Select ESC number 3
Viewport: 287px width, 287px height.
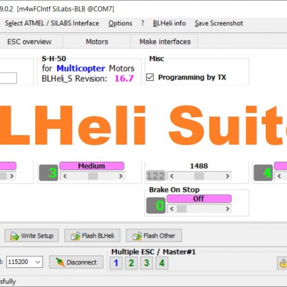[146, 263]
